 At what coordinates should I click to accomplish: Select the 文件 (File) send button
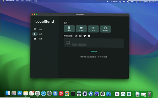69,29
